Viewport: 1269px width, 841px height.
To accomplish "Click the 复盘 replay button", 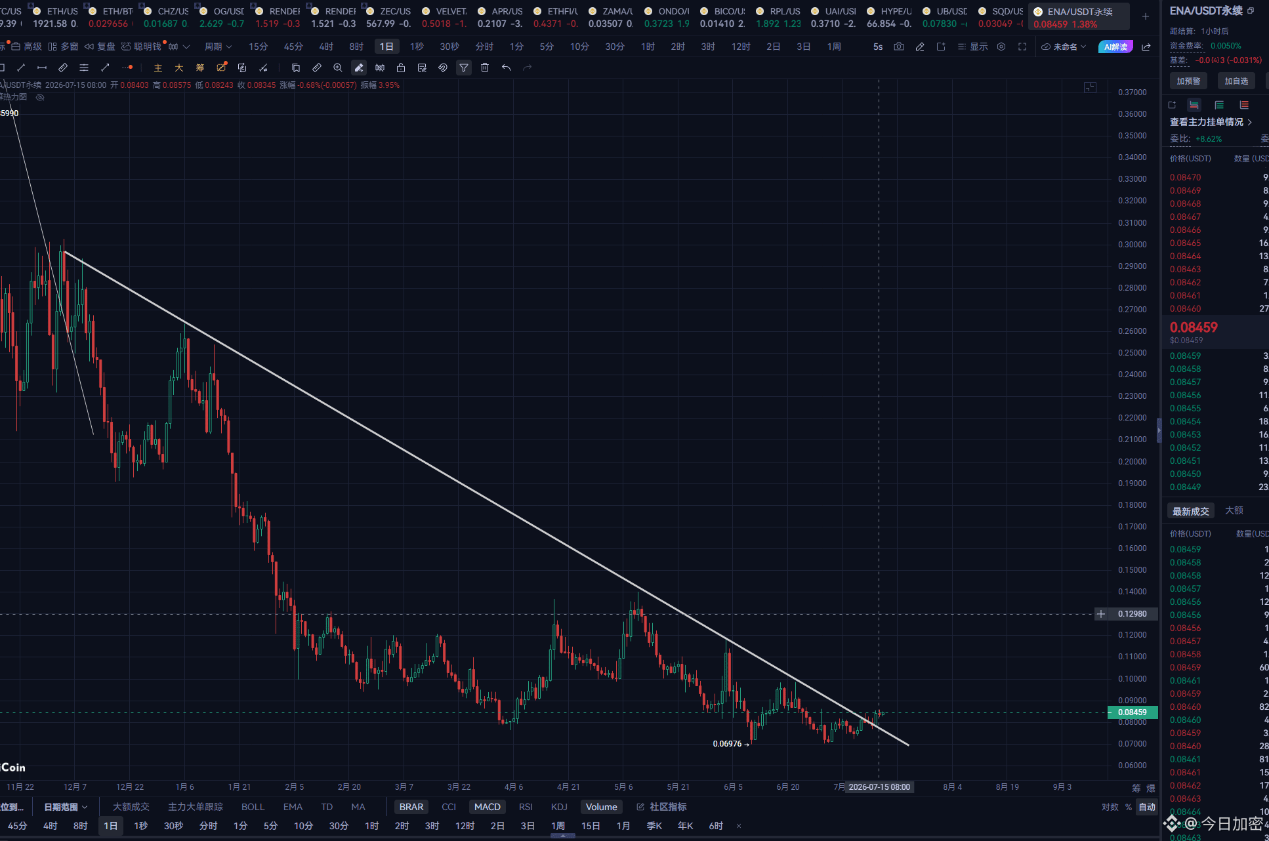I will click(x=100, y=47).
